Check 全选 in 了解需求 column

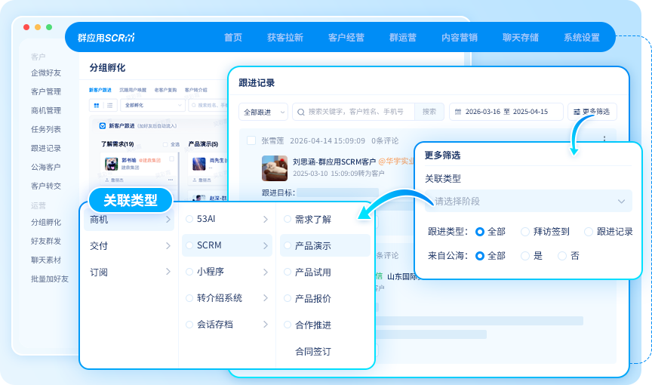pos(165,144)
